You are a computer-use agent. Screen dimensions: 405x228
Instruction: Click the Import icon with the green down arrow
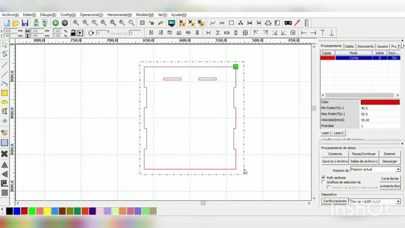36,23
